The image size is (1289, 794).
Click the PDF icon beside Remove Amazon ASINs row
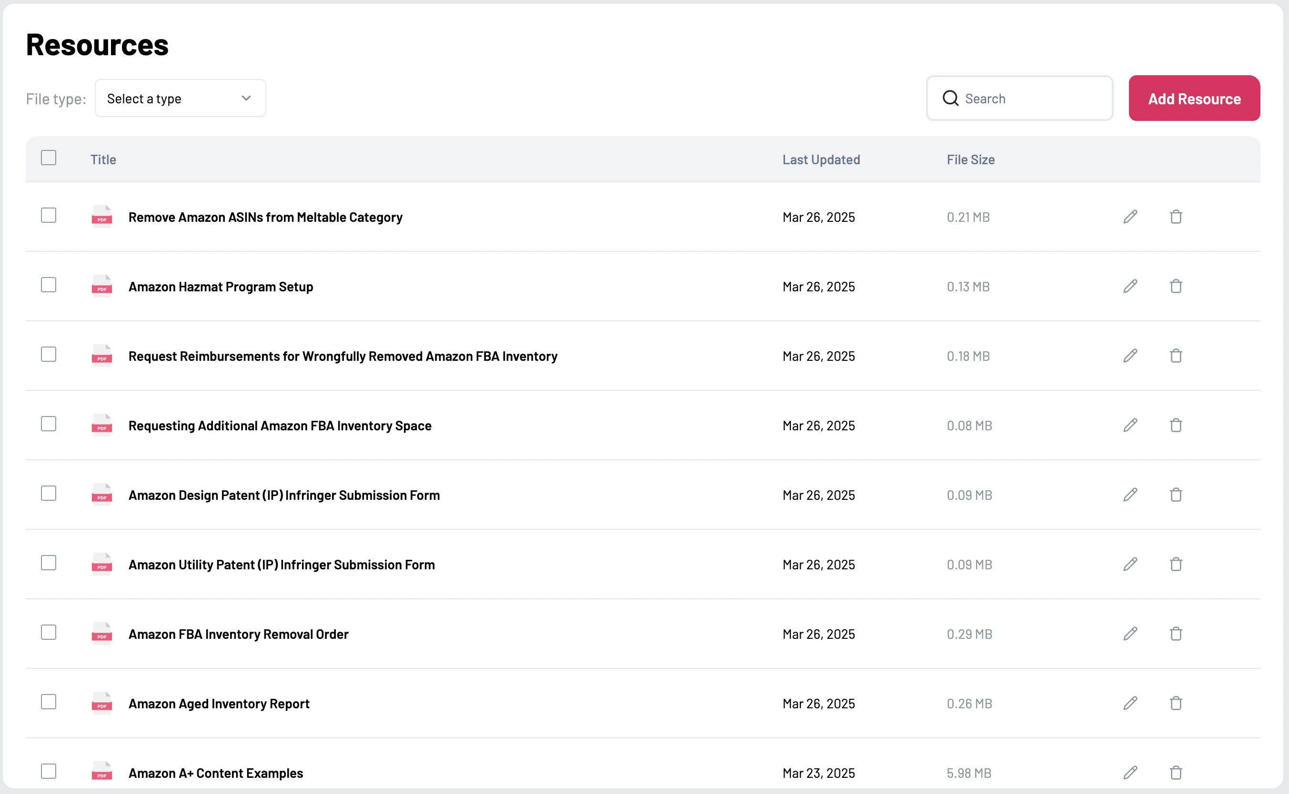pyautogui.click(x=102, y=217)
